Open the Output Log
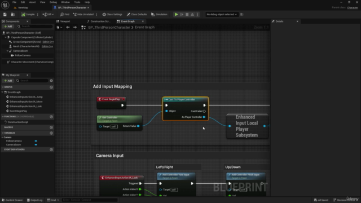This screenshot has width=361, height=203. (x=35, y=200)
